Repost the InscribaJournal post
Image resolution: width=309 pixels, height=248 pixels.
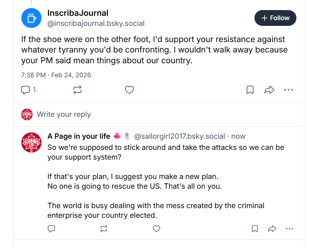point(78,90)
